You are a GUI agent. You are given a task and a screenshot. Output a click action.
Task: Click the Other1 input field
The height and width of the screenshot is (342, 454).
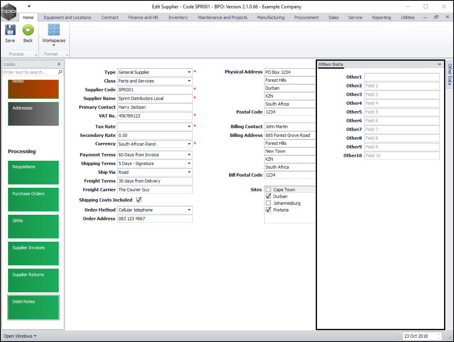pos(402,77)
